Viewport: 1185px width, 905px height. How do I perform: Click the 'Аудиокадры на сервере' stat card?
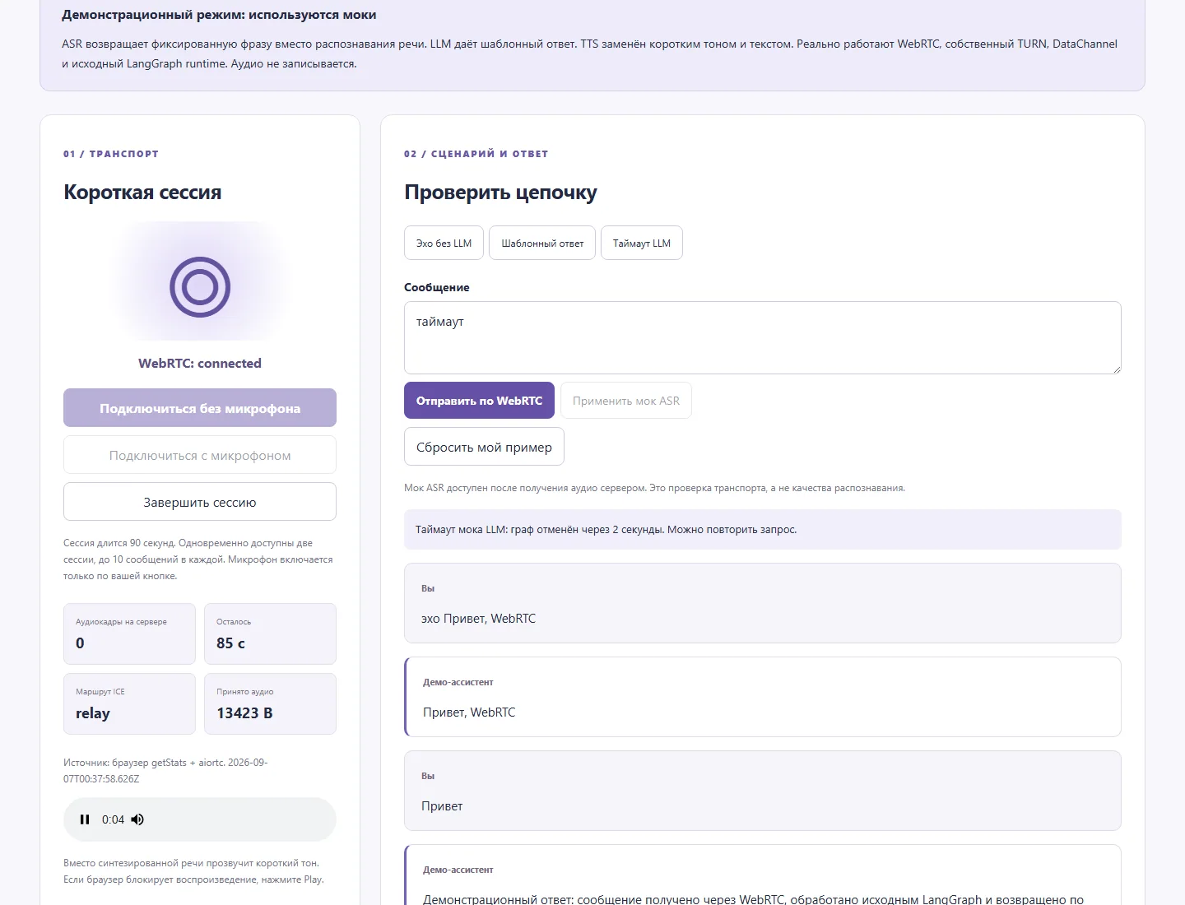click(129, 633)
